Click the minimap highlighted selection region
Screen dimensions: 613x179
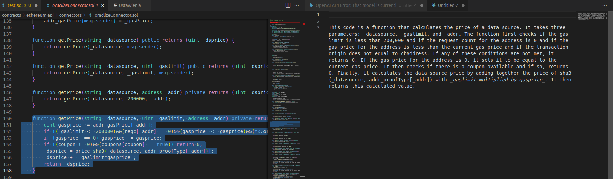(285, 124)
